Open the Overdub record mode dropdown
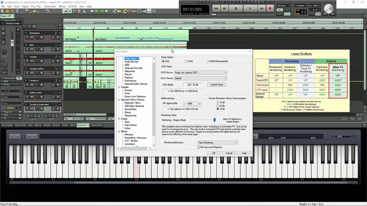The width and height of the screenshot is (367, 206). click(x=302, y=6)
